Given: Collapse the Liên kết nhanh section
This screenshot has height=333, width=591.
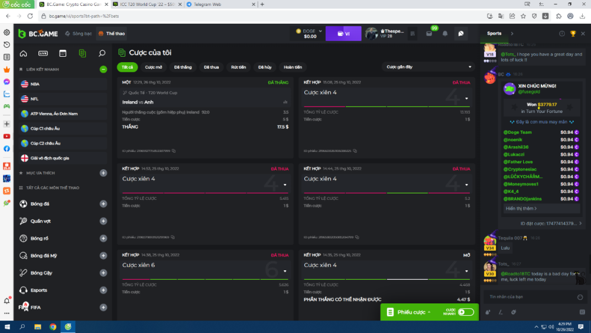Looking at the screenshot, I should point(103,69).
